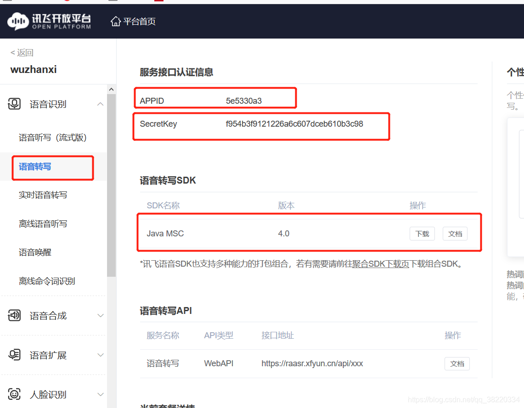524x408 pixels.
Task: Click the APPID label
Action: pyautogui.click(x=152, y=101)
